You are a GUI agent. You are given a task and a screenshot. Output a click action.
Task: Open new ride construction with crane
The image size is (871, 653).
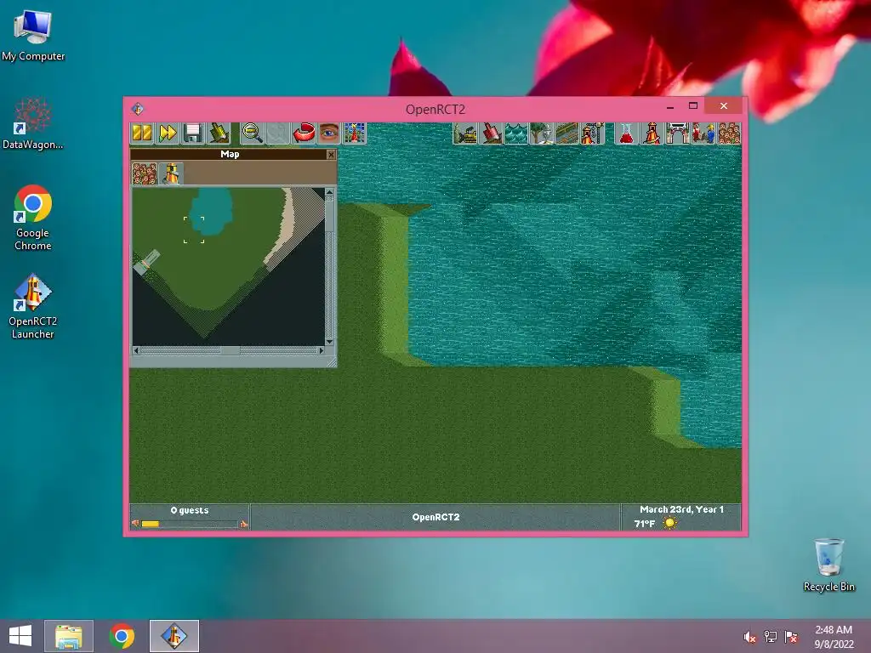pos(593,133)
